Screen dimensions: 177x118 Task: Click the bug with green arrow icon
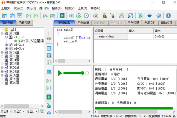(49, 106)
